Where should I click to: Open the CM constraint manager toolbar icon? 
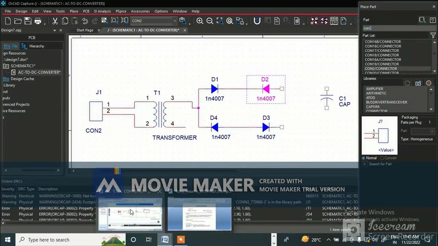tap(334, 21)
